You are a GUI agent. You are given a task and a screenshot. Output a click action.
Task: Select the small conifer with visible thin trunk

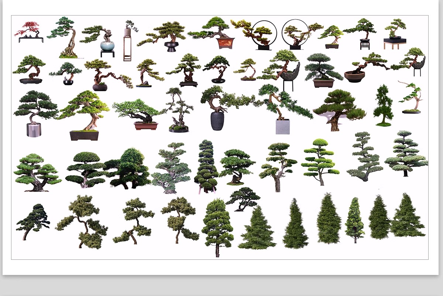[x=355, y=220]
